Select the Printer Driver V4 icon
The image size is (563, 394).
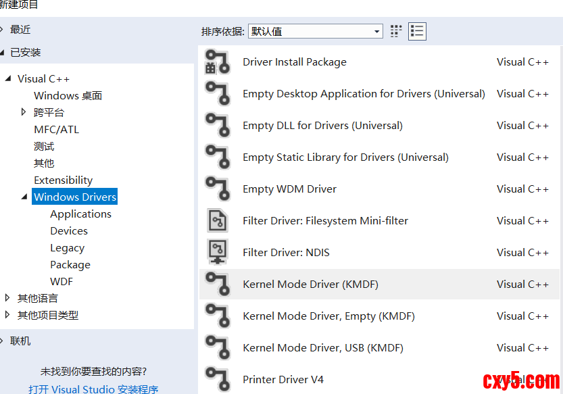(217, 380)
